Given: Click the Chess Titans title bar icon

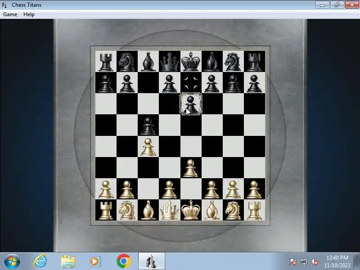Looking at the screenshot, I should pos(4,5).
